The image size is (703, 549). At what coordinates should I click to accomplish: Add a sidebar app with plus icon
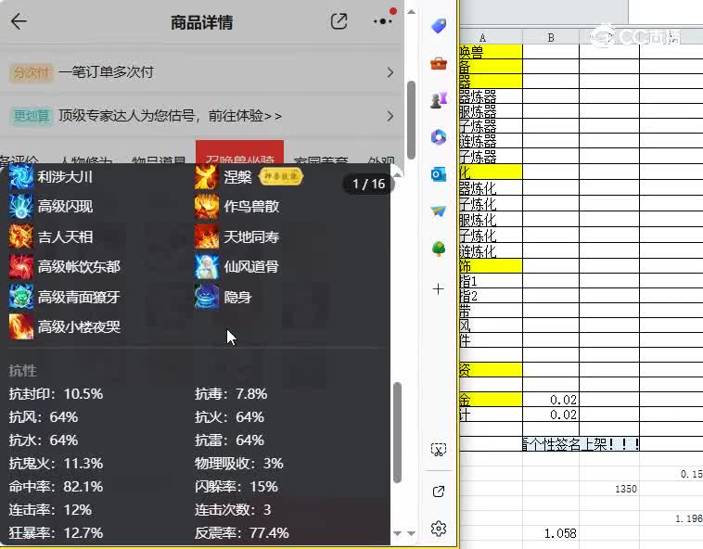coord(439,289)
